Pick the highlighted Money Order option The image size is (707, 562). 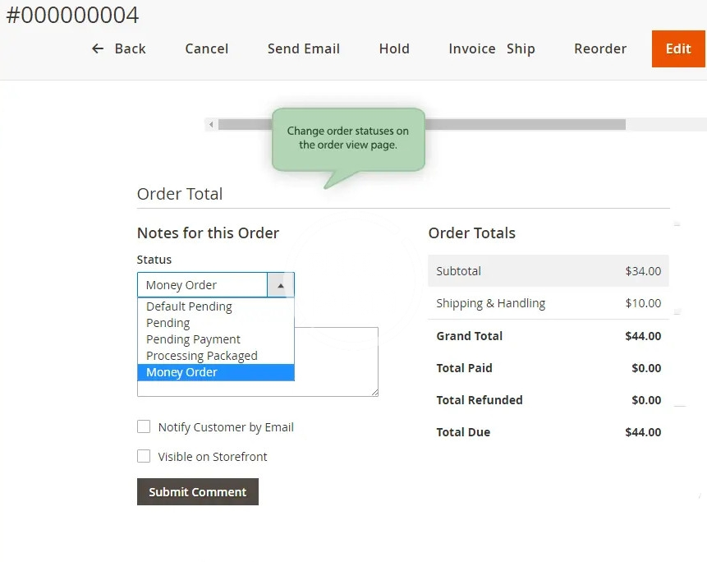pos(181,372)
